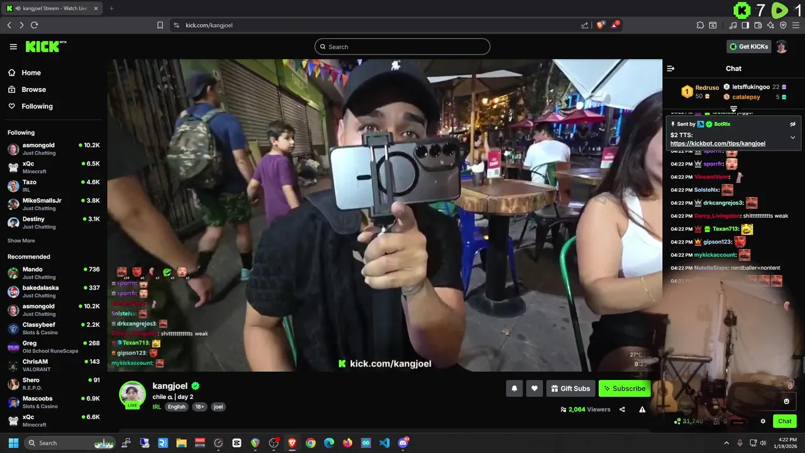Open media control music icon
This screenshot has height=453, width=805.
(x=733, y=25)
